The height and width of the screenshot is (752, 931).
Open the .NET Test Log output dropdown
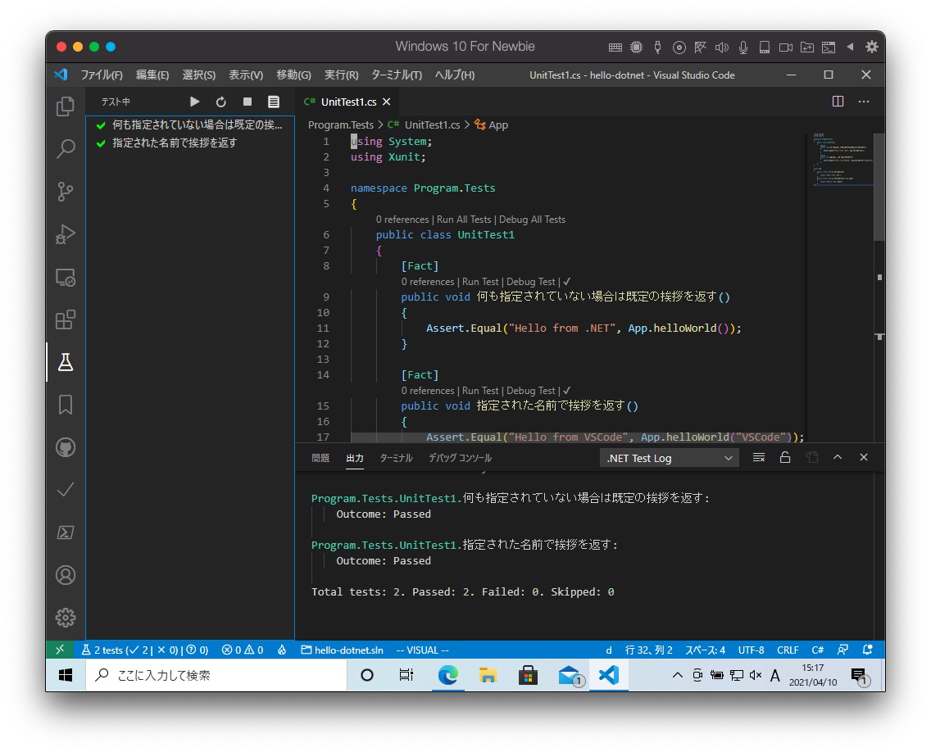(670, 458)
